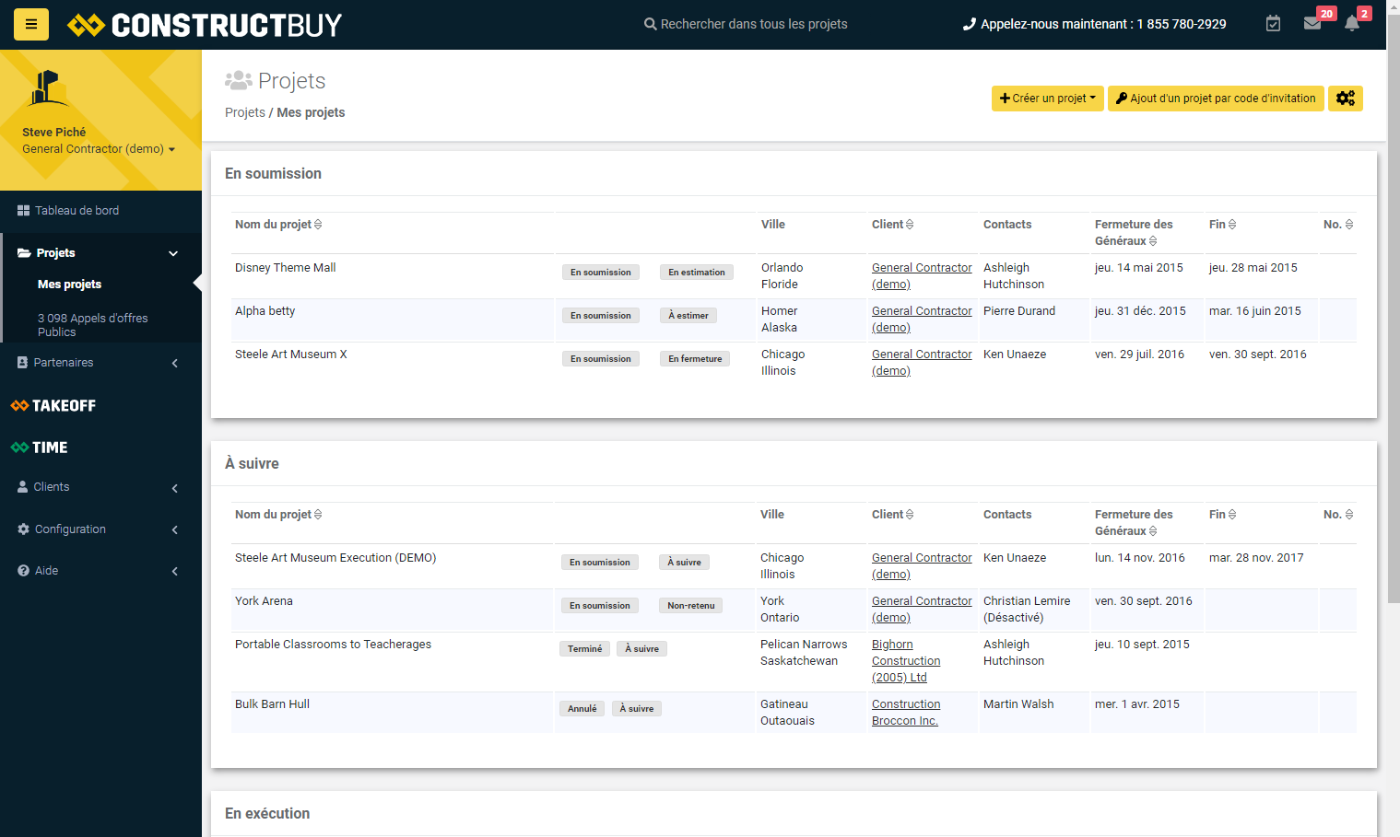Click the Projets breadcrumb link
This screenshot has height=837, width=1400.
pyautogui.click(x=245, y=112)
